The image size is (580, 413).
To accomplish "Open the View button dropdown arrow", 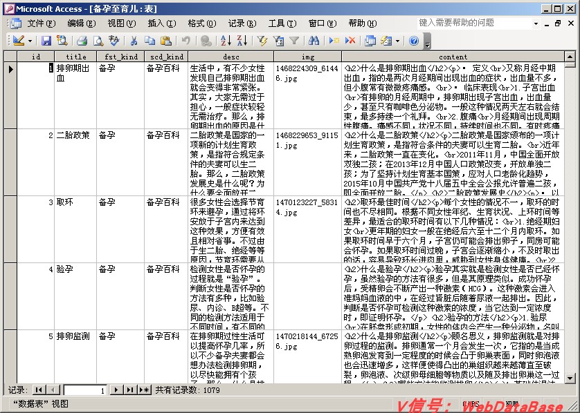I will tap(30, 41).
